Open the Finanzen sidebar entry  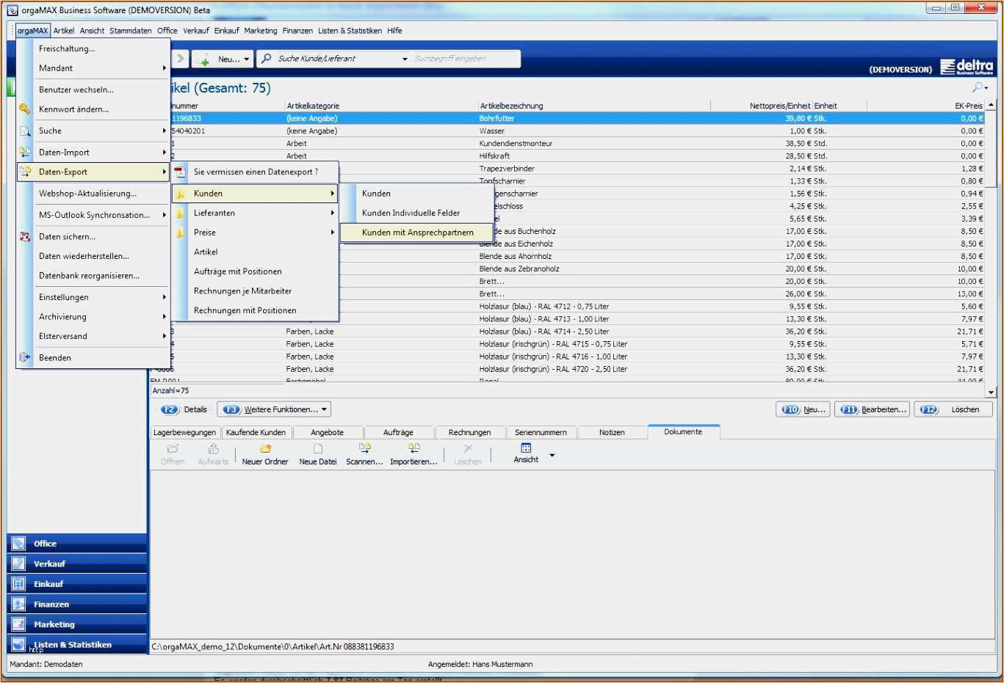[51, 604]
